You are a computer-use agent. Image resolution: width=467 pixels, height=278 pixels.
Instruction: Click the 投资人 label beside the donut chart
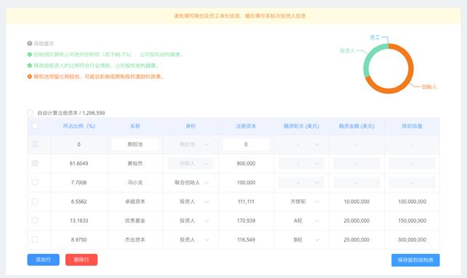(347, 51)
